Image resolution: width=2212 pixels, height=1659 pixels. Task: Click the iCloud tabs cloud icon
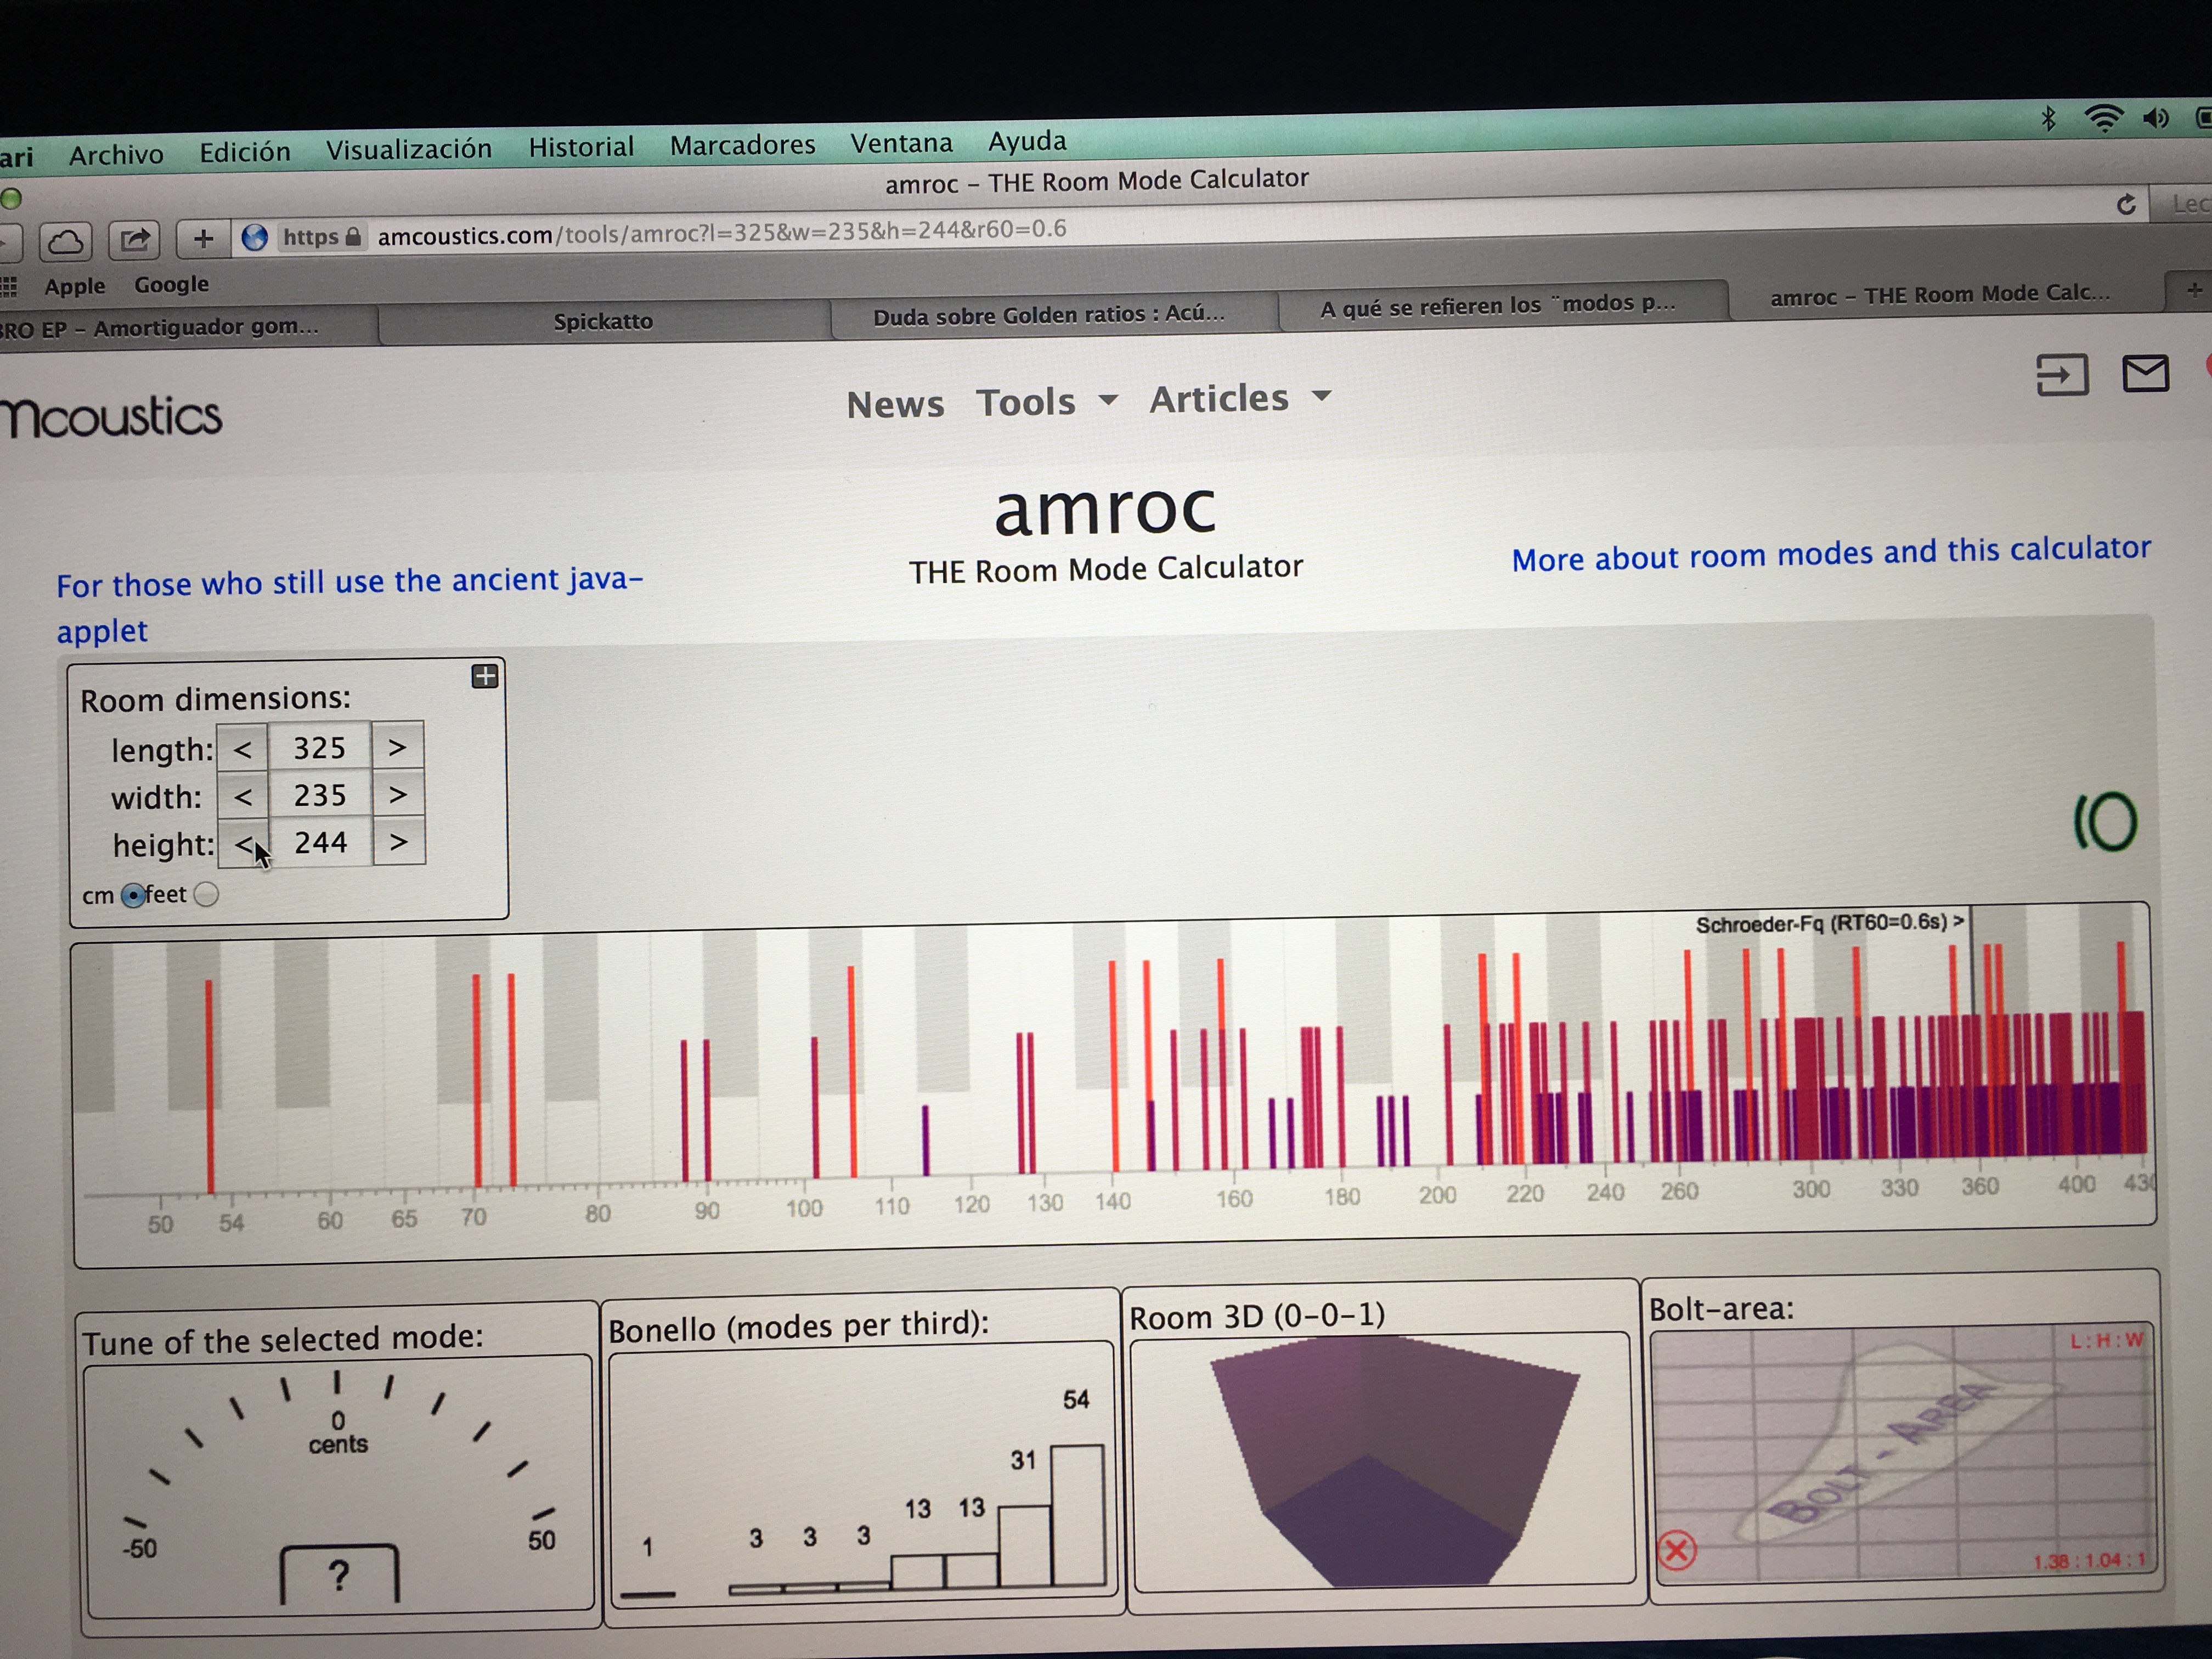(x=66, y=242)
